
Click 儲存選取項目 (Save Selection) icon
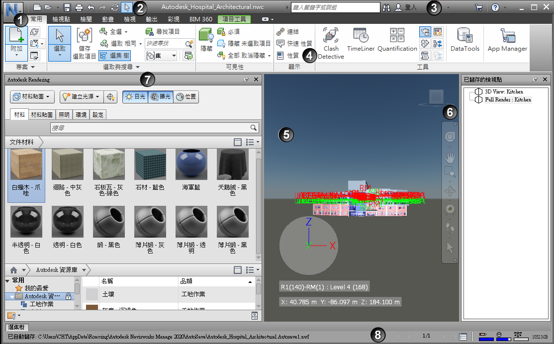[85, 43]
